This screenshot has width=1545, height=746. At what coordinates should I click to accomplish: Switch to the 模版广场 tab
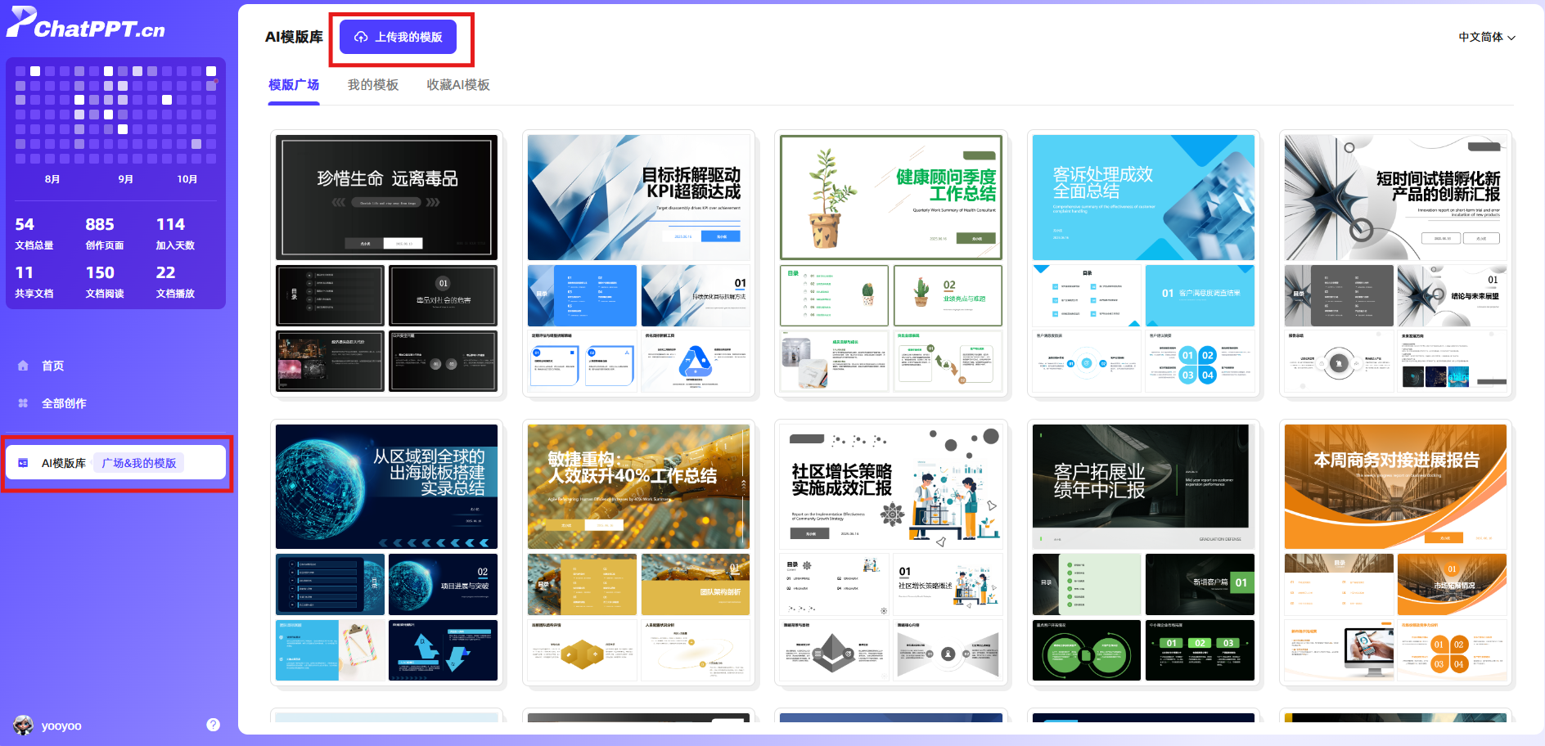(x=294, y=85)
